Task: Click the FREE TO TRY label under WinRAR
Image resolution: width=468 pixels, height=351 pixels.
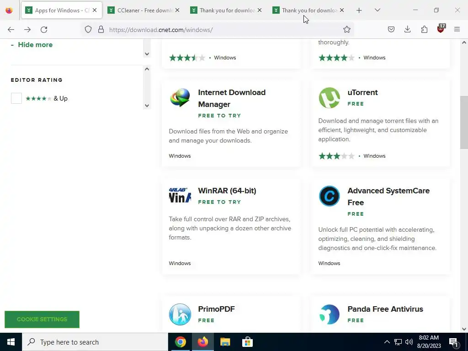Action: coord(219,202)
